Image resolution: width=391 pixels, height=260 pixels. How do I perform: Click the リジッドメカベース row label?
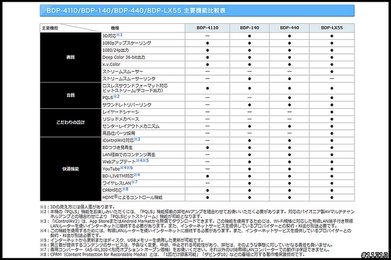click(121, 119)
